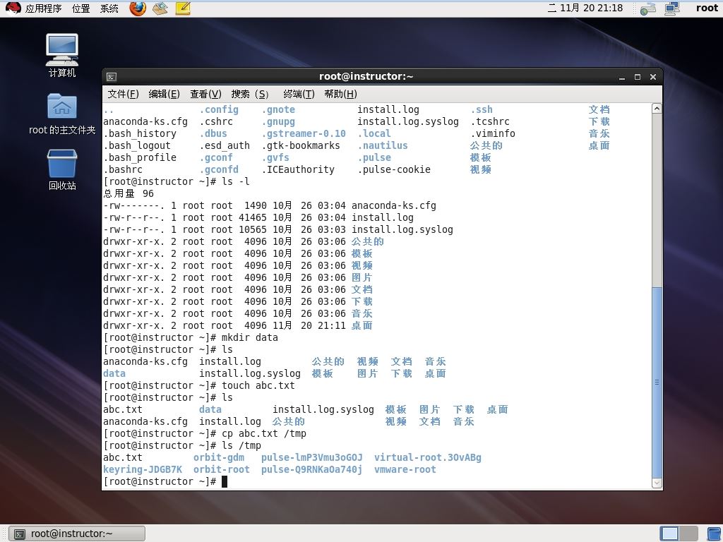Image resolution: width=723 pixels, height=542 pixels.
Task: Click .pulse-cookie in the listing
Action: point(394,169)
